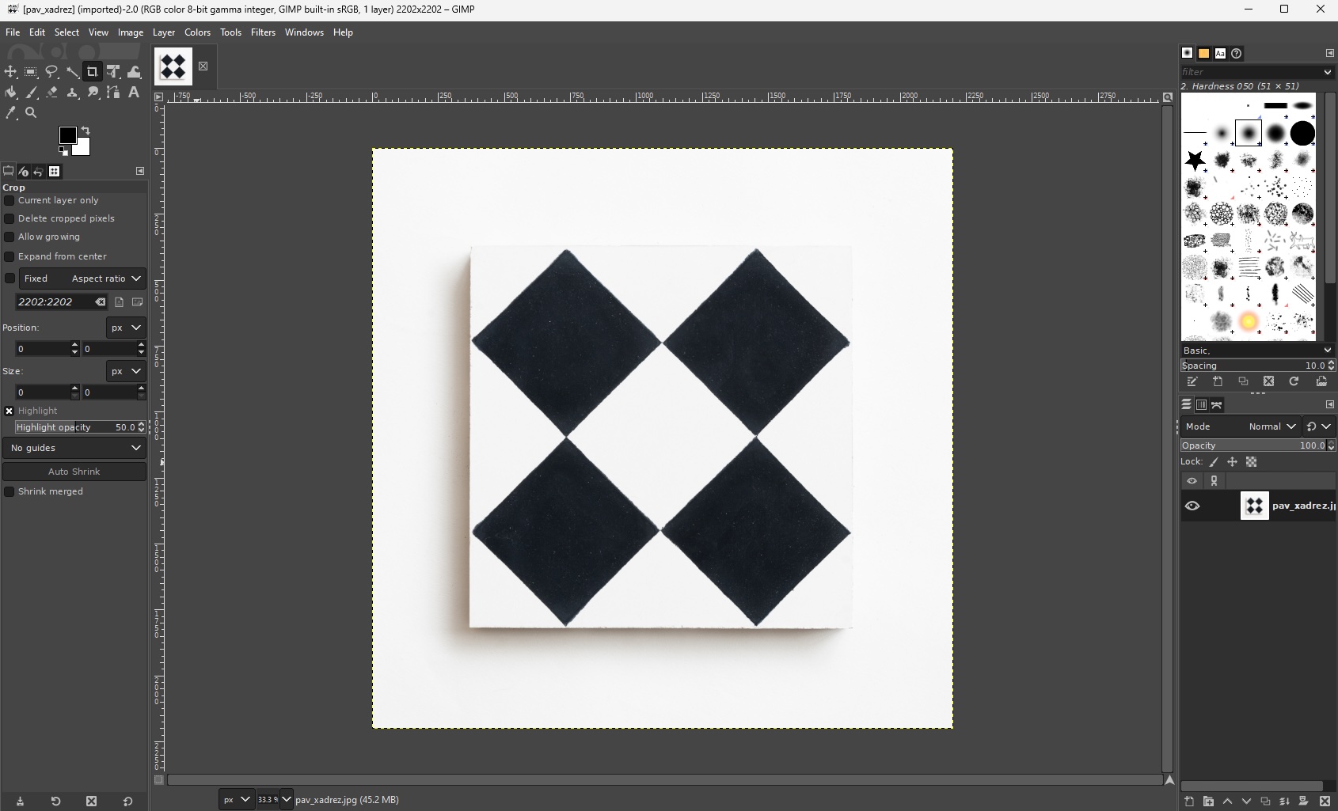Select the Fuzzy Select wand tool
The width and height of the screenshot is (1338, 811).
[x=72, y=72]
